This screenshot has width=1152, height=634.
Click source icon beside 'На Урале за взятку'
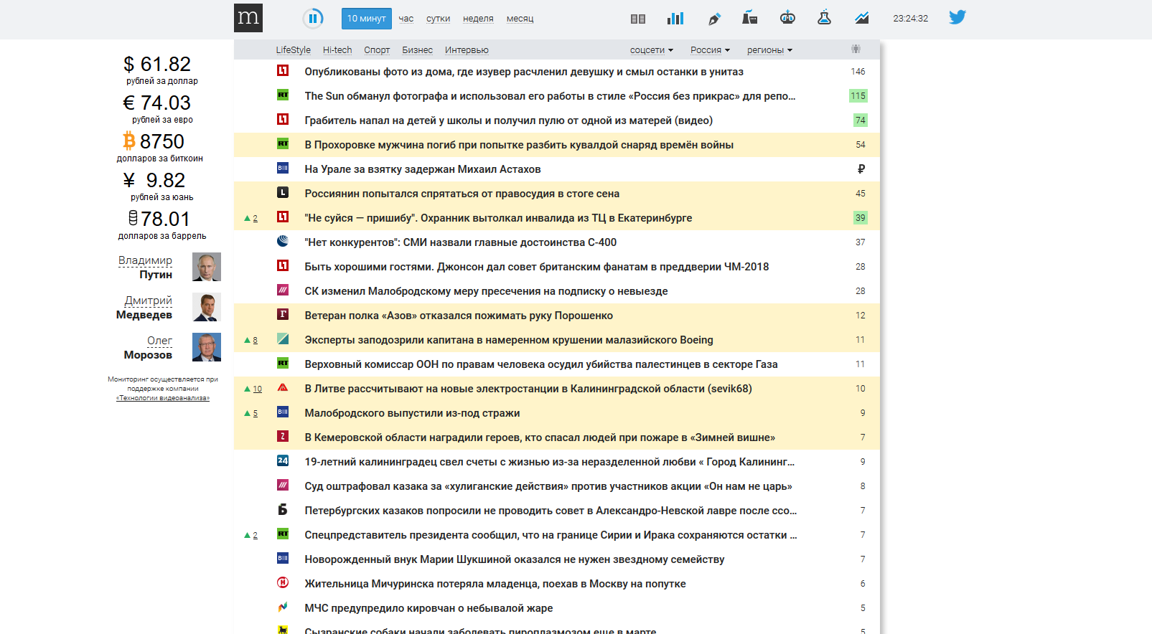(x=283, y=168)
